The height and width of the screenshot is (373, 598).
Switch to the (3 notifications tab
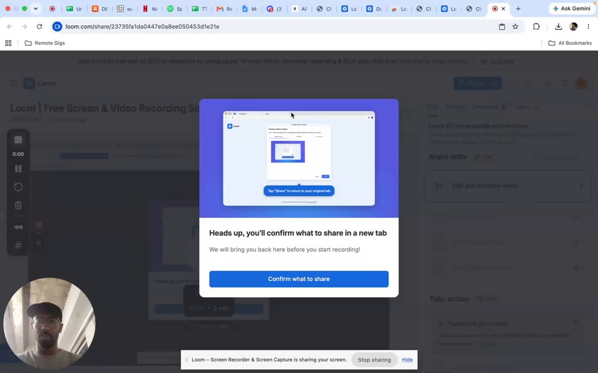274,8
